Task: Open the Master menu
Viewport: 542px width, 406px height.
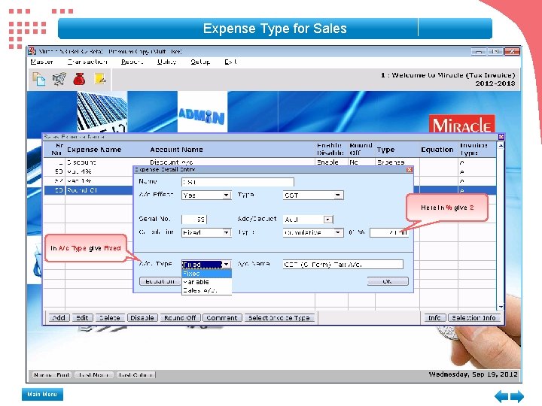Action: click(41, 62)
